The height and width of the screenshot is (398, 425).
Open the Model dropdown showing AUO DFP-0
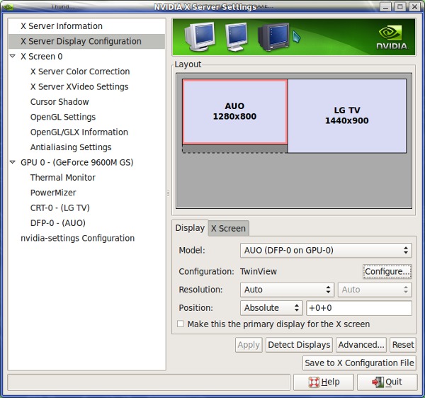325,250
